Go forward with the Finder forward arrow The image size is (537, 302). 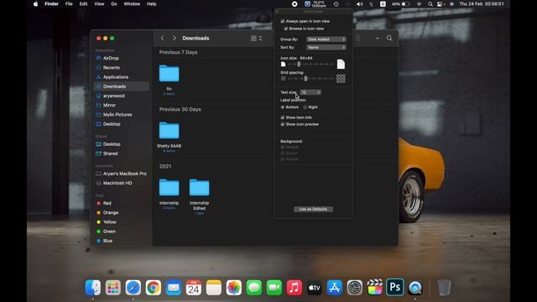point(174,38)
